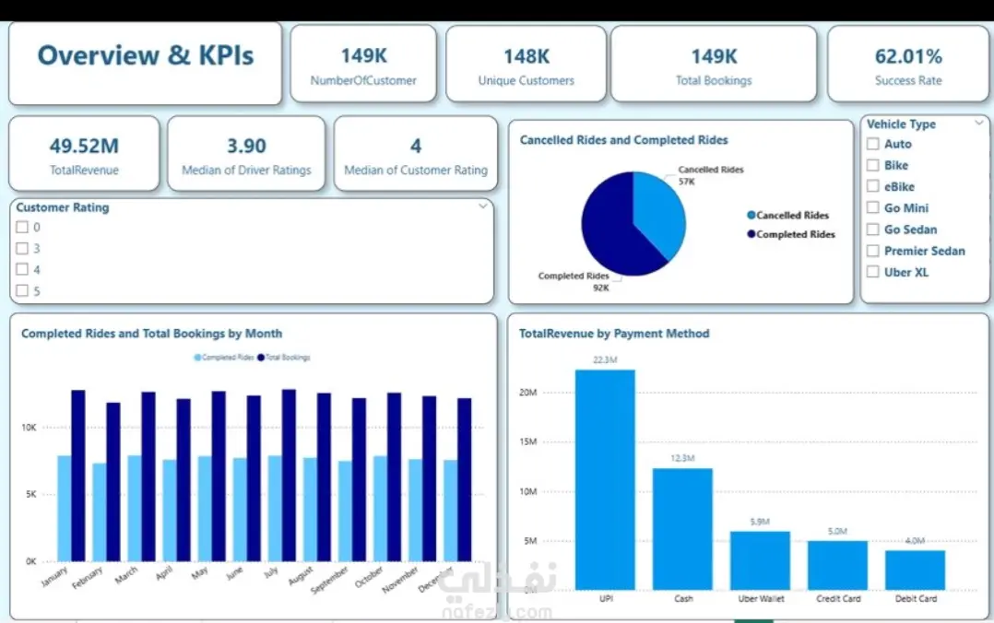994x623 pixels.
Task: Tick the Bike vehicle type checkbox
Action: point(873,165)
